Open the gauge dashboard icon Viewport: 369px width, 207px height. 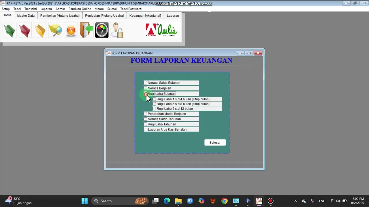[x=102, y=30]
